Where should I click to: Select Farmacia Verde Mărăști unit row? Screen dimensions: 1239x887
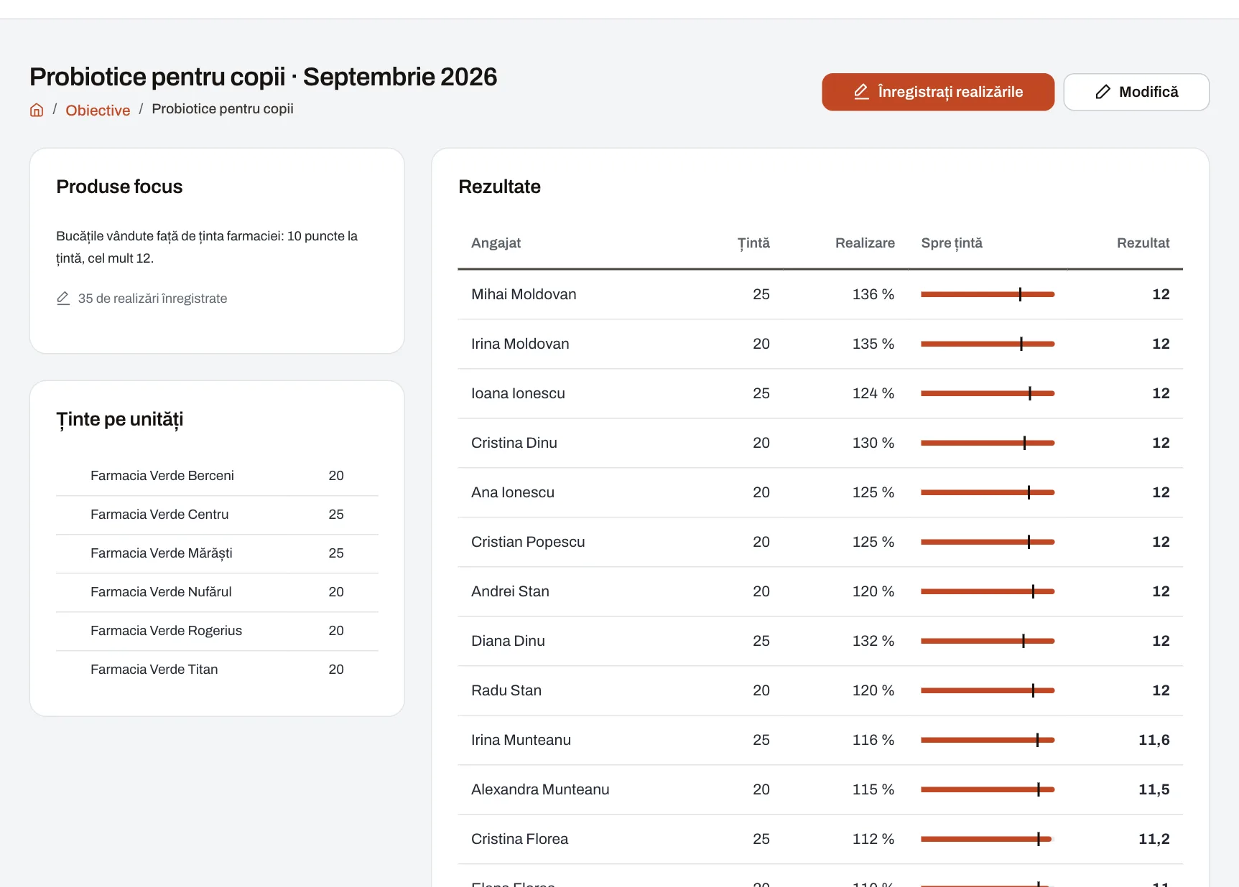[217, 553]
